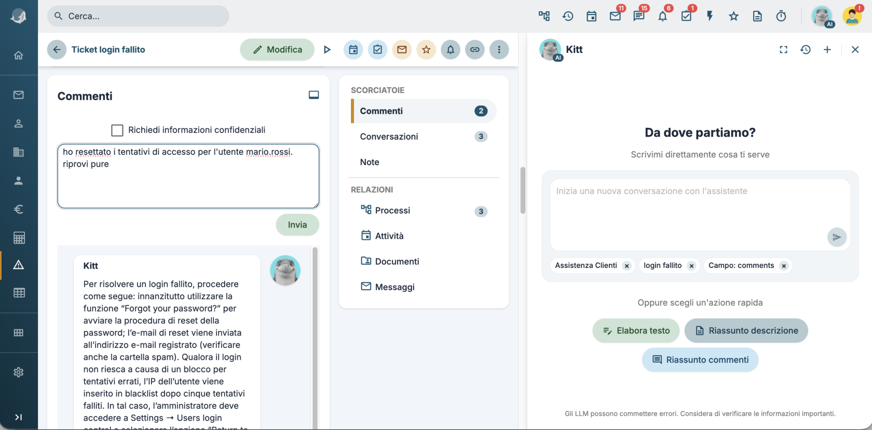The height and width of the screenshot is (430, 872).
Task: Open Processi relation
Action: (x=424, y=210)
